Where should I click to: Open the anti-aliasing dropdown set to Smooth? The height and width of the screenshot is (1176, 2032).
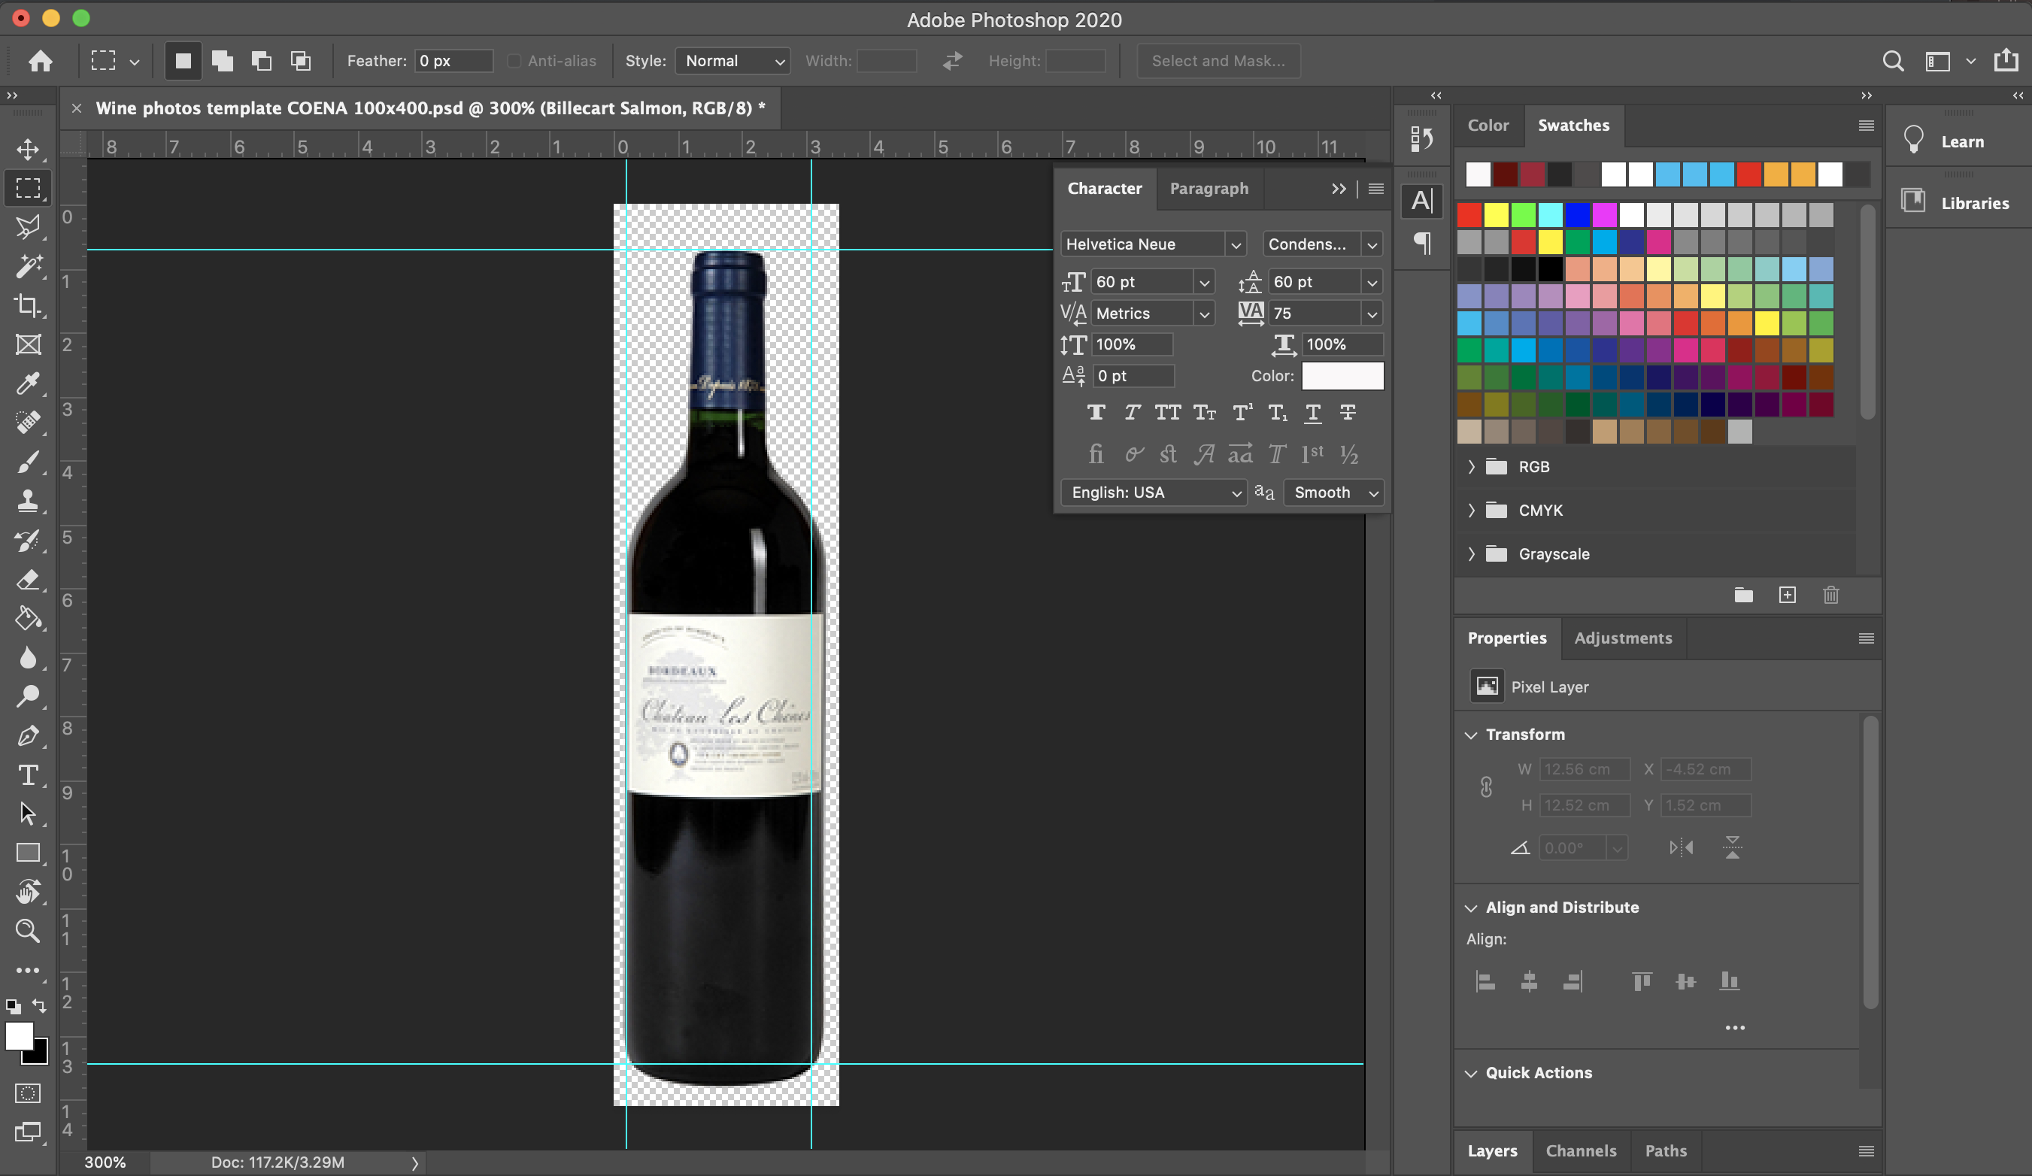[1332, 493]
